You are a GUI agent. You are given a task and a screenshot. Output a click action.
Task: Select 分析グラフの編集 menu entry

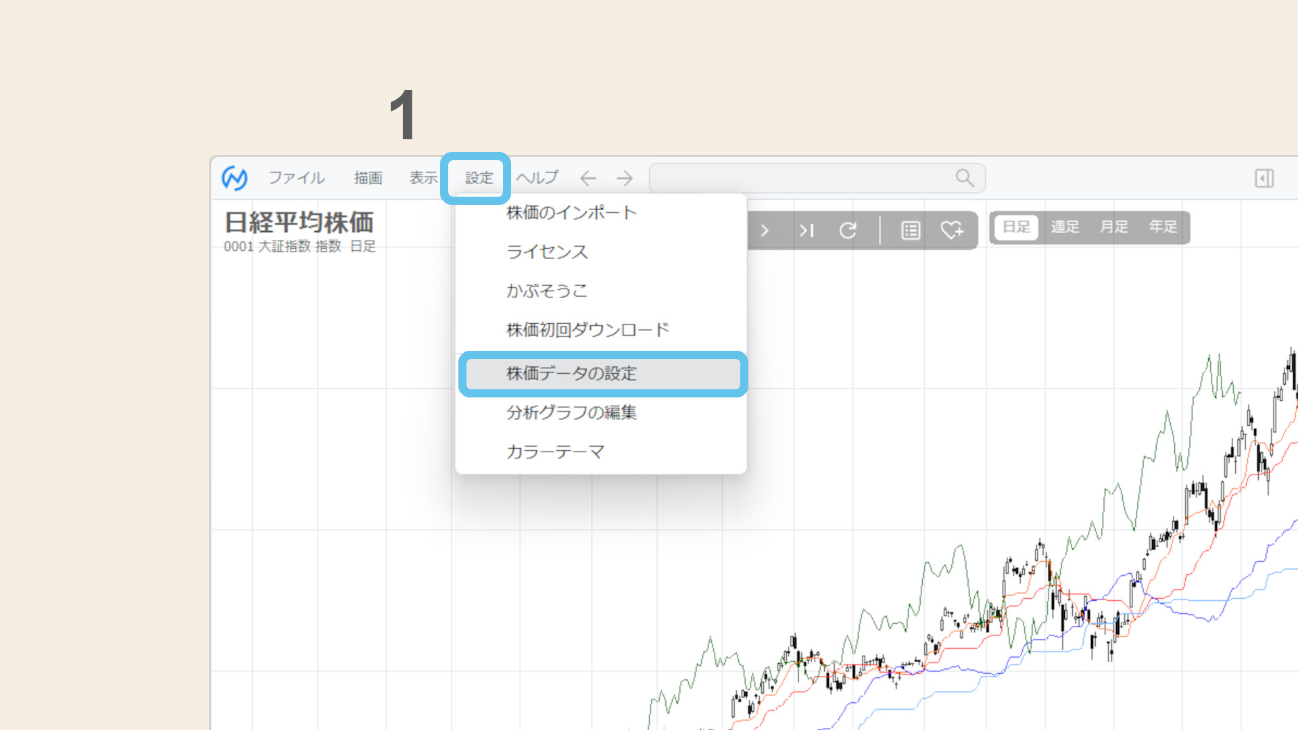pos(601,412)
